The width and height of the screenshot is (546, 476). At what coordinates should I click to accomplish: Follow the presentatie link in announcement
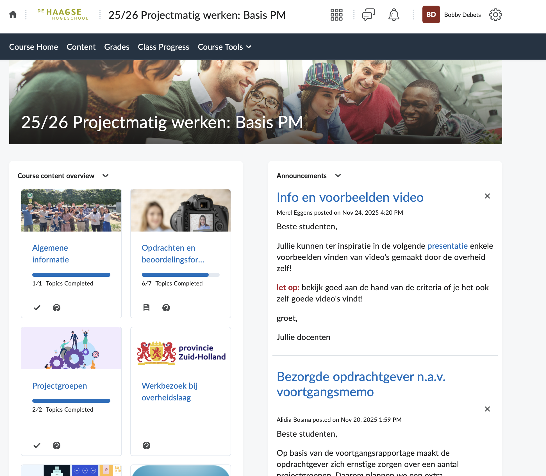447,246
